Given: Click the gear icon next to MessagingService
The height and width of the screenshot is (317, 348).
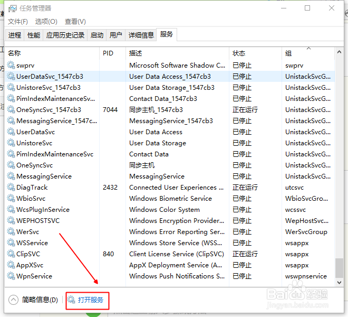Looking at the screenshot, I should click(x=11, y=176).
